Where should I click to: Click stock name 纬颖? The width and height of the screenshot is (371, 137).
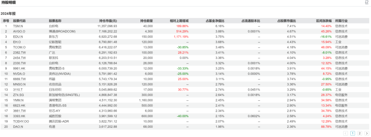click(52, 79)
